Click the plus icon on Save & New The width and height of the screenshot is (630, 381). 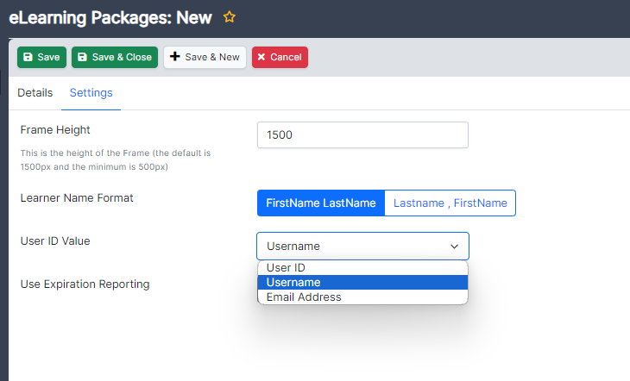point(174,58)
